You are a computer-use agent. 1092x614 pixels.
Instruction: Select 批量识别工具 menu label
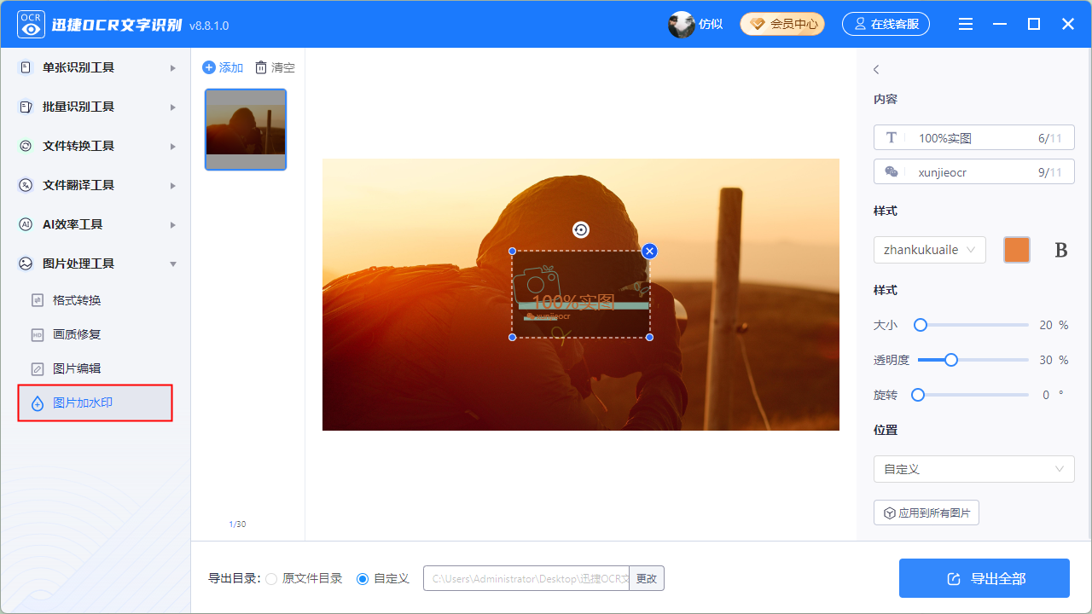click(78, 107)
